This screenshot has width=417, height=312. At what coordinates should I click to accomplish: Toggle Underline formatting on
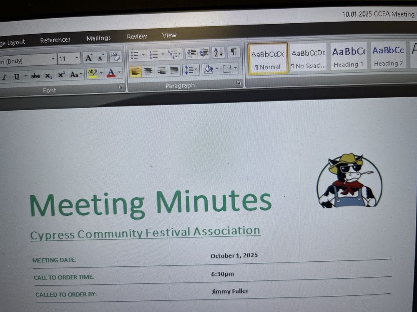click(17, 76)
